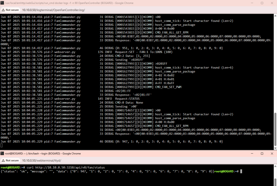Close the OpenFanController log window
277x186 pixels.
272,3
